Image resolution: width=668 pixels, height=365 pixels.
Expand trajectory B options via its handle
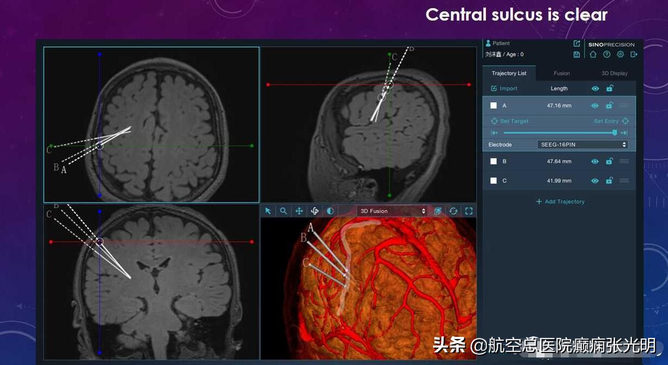[x=624, y=161]
